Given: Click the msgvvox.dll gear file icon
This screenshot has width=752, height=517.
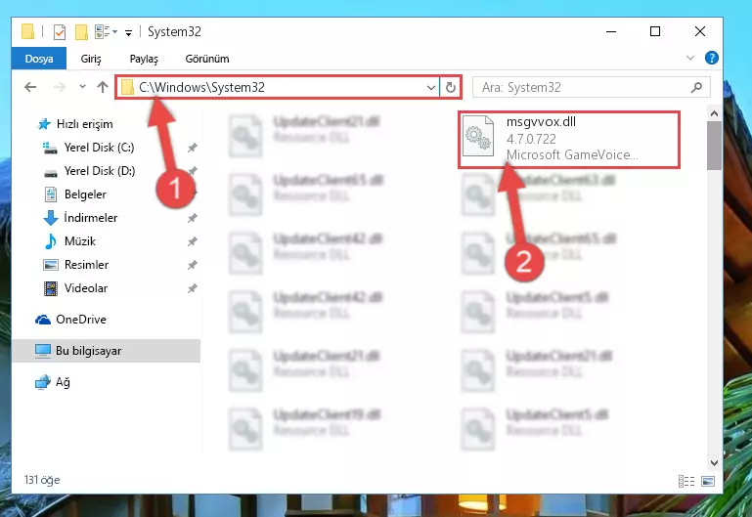Looking at the screenshot, I should point(478,136).
